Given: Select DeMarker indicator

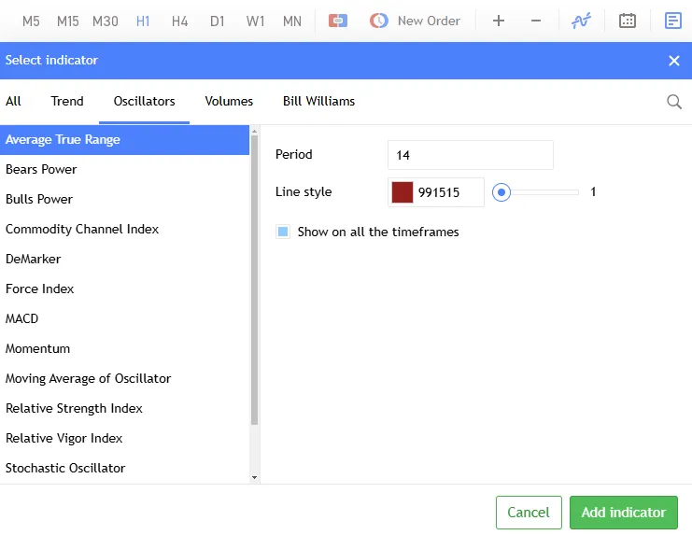Looking at the screenshot, I should (124, 259).
